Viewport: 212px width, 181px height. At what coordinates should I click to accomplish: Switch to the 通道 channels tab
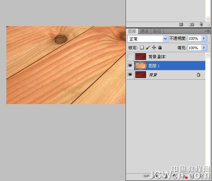point(144,31)
